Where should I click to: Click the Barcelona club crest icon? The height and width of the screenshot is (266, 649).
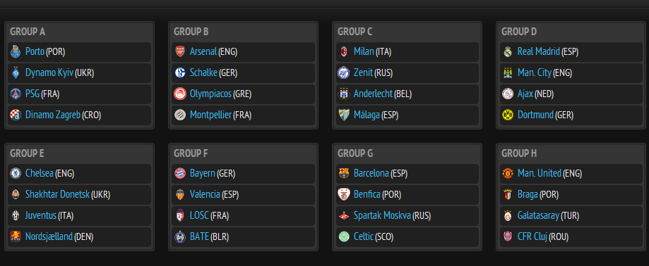(343, 173)
